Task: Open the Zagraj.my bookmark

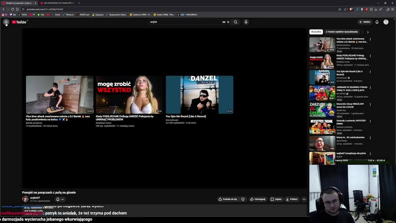Action: click(98, 15)
